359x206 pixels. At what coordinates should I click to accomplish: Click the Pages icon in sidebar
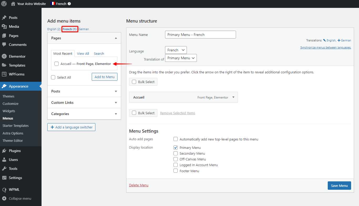click(4, 36)
